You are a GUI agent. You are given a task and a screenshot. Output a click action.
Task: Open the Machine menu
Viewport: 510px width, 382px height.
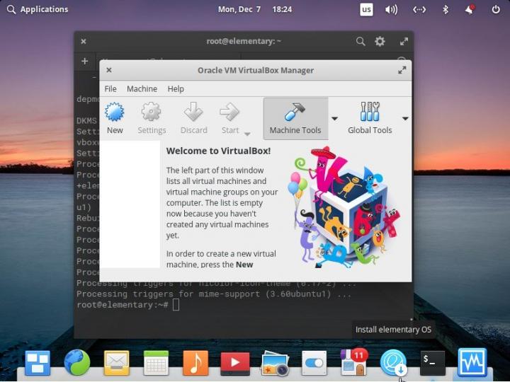point(142,89)
